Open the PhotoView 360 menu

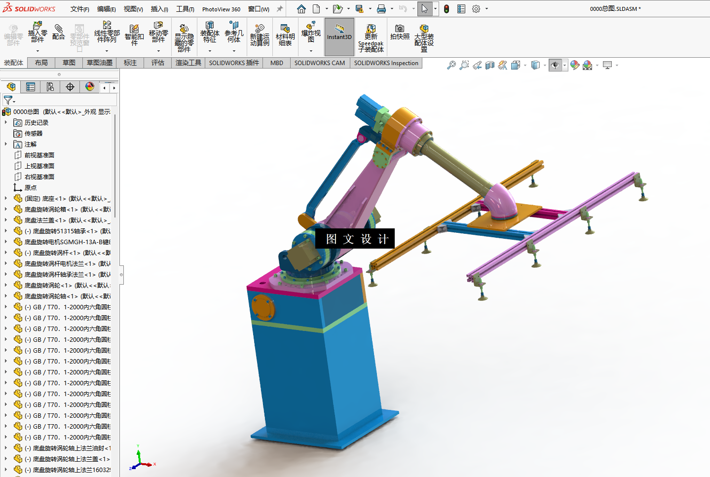click(x=221, y=9)
